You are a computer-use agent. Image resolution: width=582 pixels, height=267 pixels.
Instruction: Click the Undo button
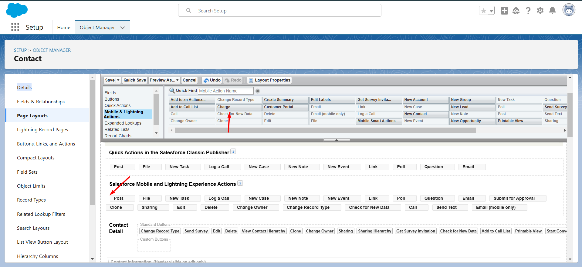click(212, 80)
